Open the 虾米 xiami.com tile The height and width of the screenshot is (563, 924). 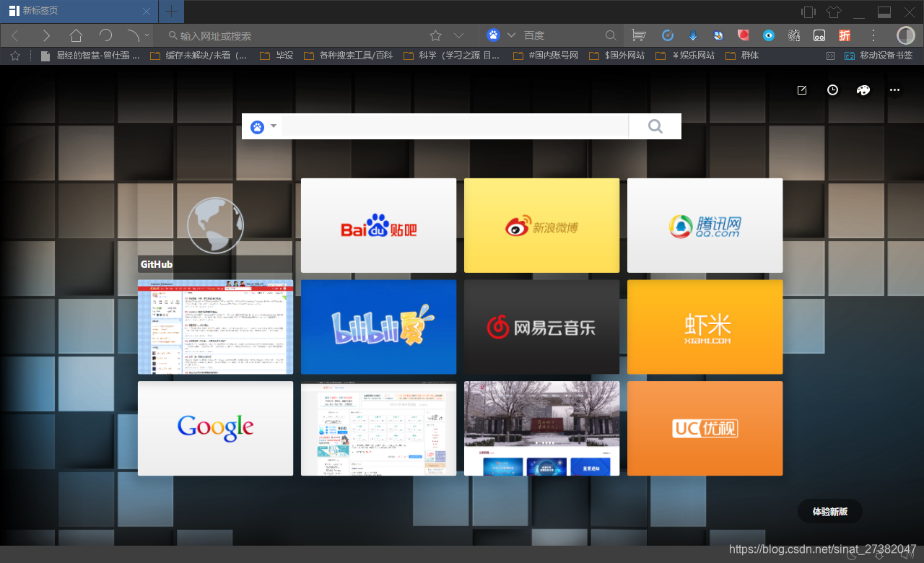[x=705, y=327]
